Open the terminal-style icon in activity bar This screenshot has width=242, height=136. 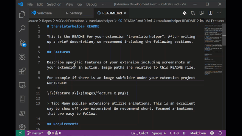[22, 113]
